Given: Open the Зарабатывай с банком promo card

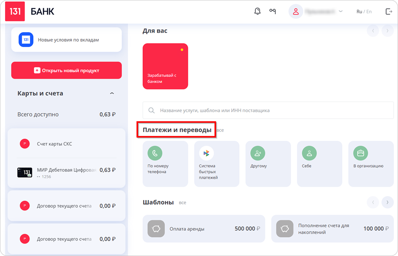Looking at the screenshot, I should 165,66.
